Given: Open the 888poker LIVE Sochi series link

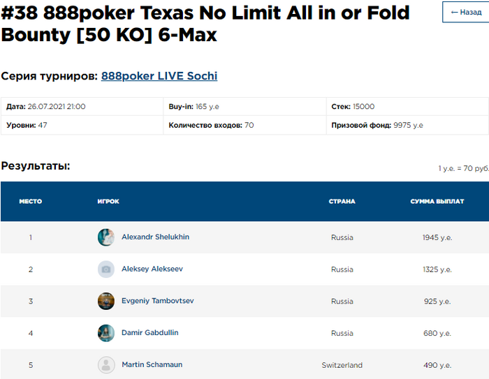Looking at the screenshot, I should click(159, 76).
